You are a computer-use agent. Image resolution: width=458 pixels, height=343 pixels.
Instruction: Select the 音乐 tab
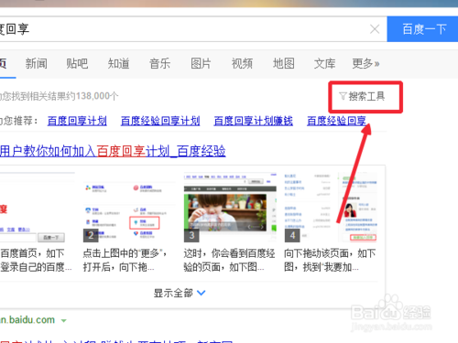tap(159, 64)
